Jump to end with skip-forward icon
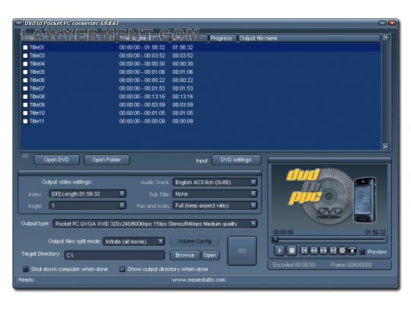Screen dimensions: 411x312 [x=333, y=250]
